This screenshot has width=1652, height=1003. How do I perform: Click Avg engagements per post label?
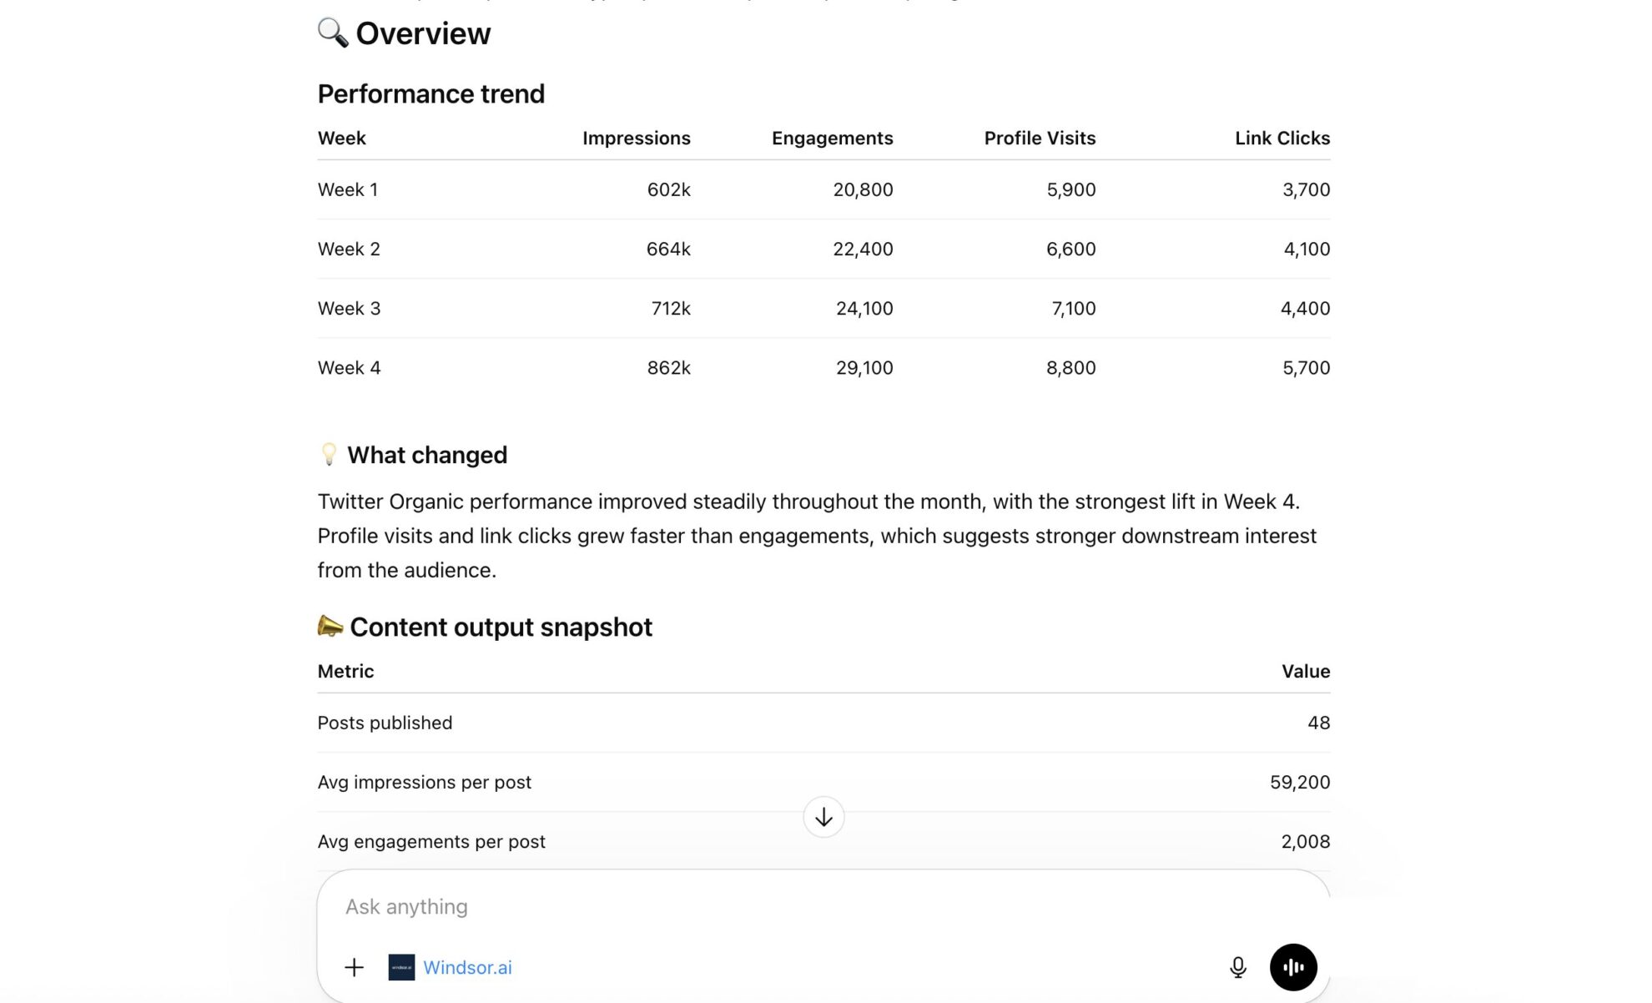click(431, 841)
